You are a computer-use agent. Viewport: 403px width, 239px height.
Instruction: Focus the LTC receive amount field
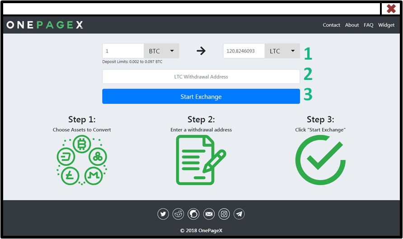244,51
